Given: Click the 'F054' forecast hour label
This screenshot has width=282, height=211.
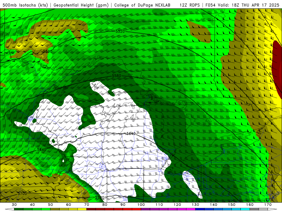Looking at the screenshot, I should click(x=210, y=5).
